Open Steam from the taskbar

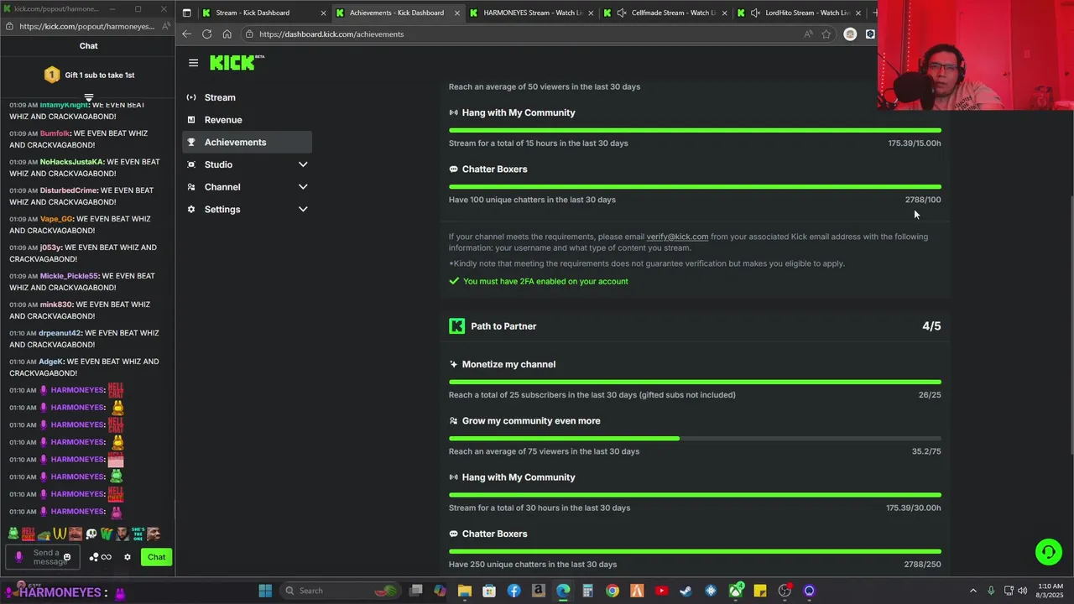point(686,591)
